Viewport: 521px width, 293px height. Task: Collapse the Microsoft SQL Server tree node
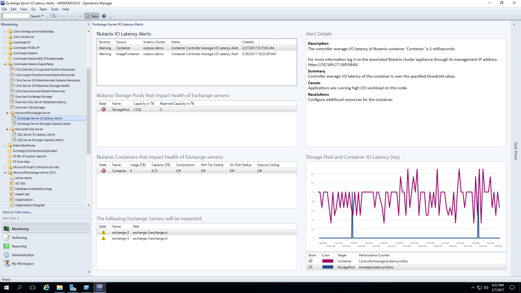(7, 129)
